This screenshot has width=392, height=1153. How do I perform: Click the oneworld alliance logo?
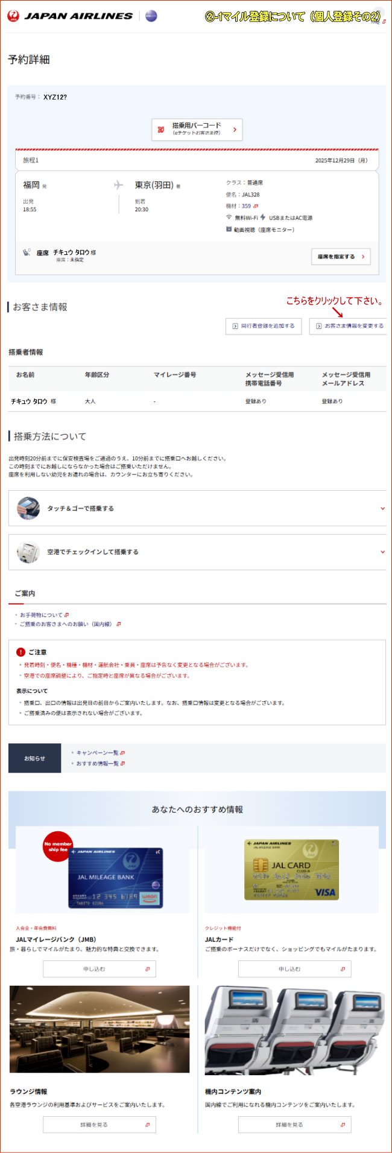click(151, 16)
